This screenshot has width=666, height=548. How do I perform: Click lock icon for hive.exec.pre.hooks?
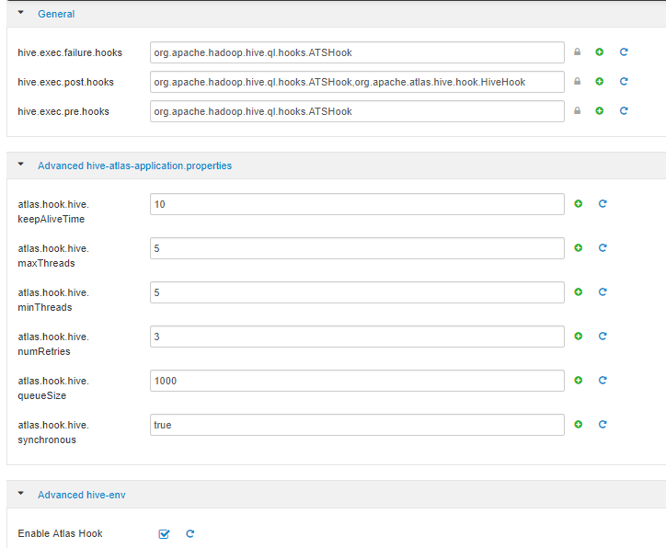578,111
